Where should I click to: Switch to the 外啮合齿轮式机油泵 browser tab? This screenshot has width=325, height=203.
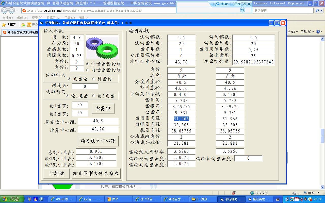20,32
